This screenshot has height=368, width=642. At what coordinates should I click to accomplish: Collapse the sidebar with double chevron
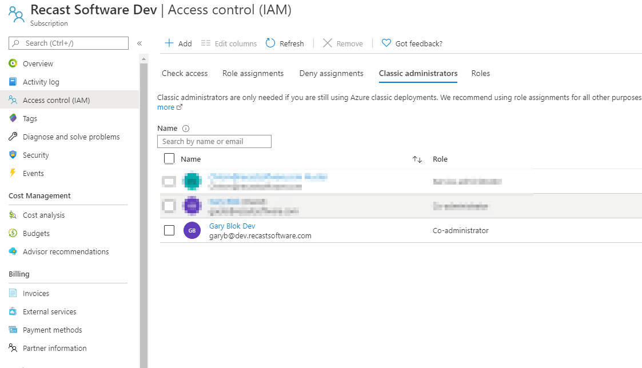139,43
